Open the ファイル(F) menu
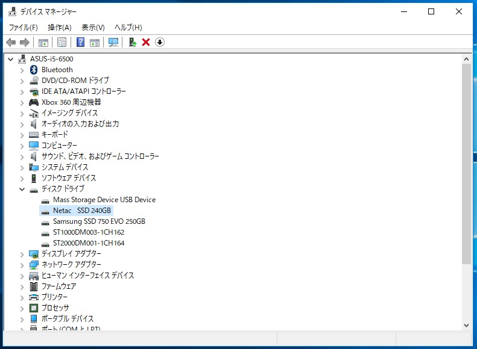 click(23, 28)
